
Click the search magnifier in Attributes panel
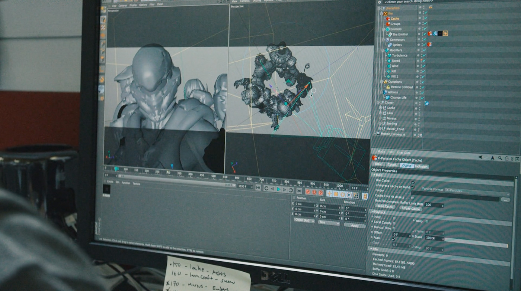click(500, 158)
